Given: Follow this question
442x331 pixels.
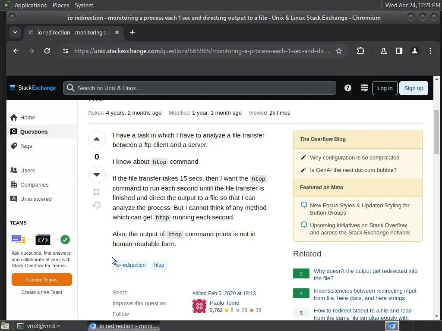Looking at the screenshot, I should click(120, 314).
